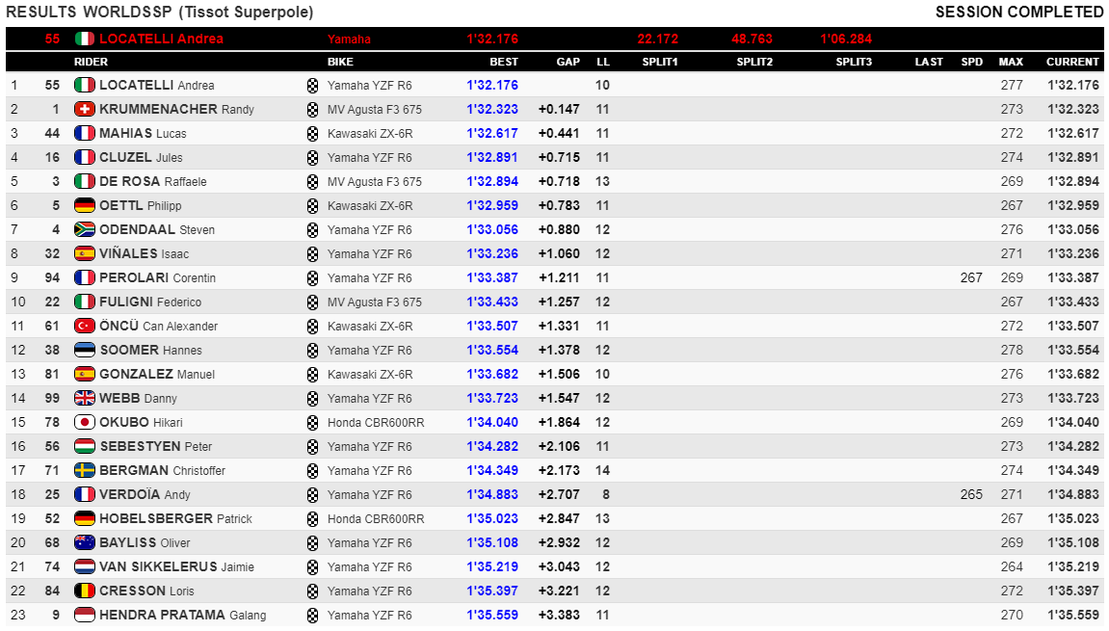The width and height of the screenshot is (1109, 631).
Task: Select rider name VIÑALES Isaac
Action: (145, 253)
